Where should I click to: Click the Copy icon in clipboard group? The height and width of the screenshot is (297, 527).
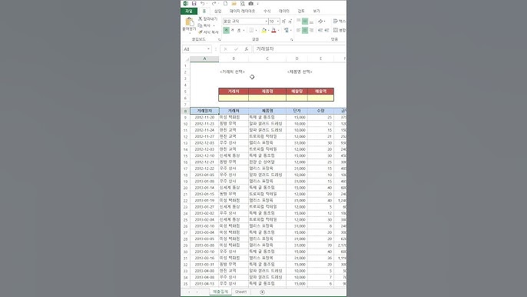201,25
